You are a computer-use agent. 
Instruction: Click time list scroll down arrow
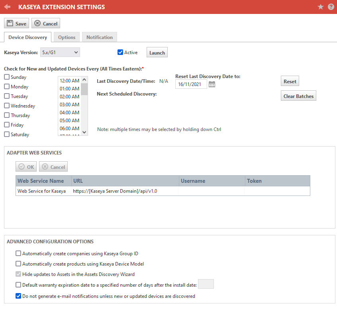84,132
